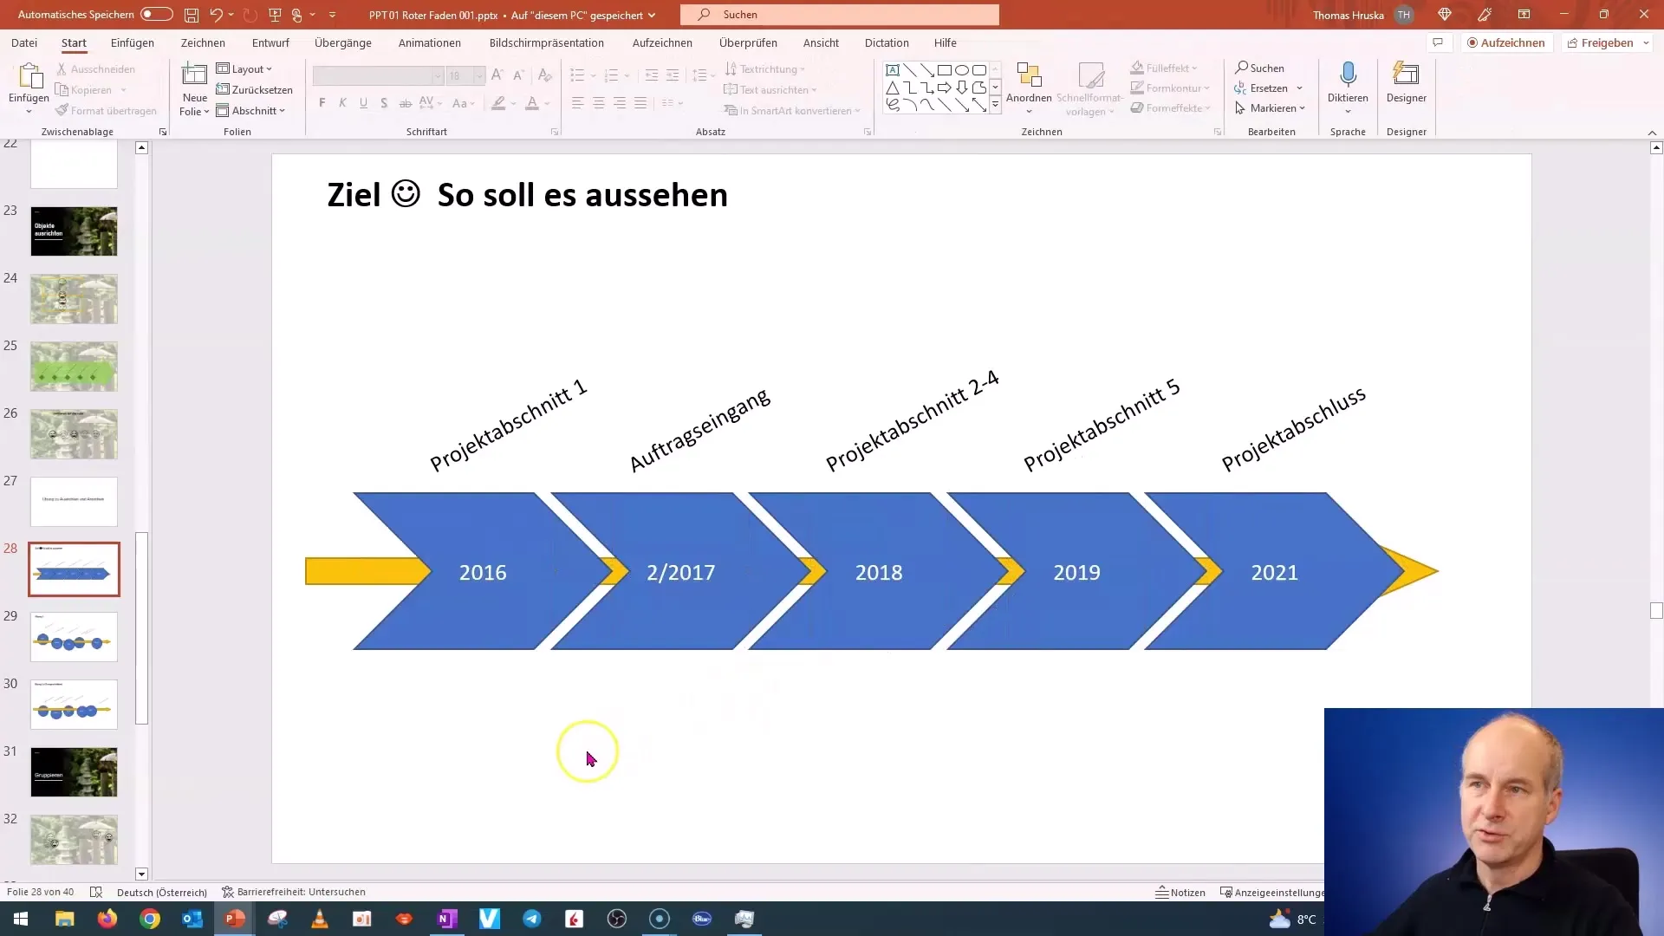Select the Animationen ribbon tab
This screenshot has height=936, width=1664.
430,42
